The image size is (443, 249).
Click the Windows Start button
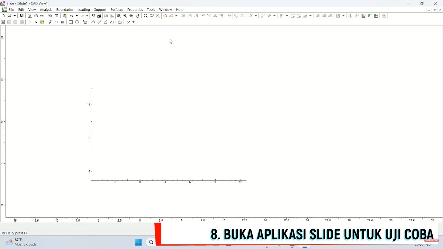pos(138,242)
